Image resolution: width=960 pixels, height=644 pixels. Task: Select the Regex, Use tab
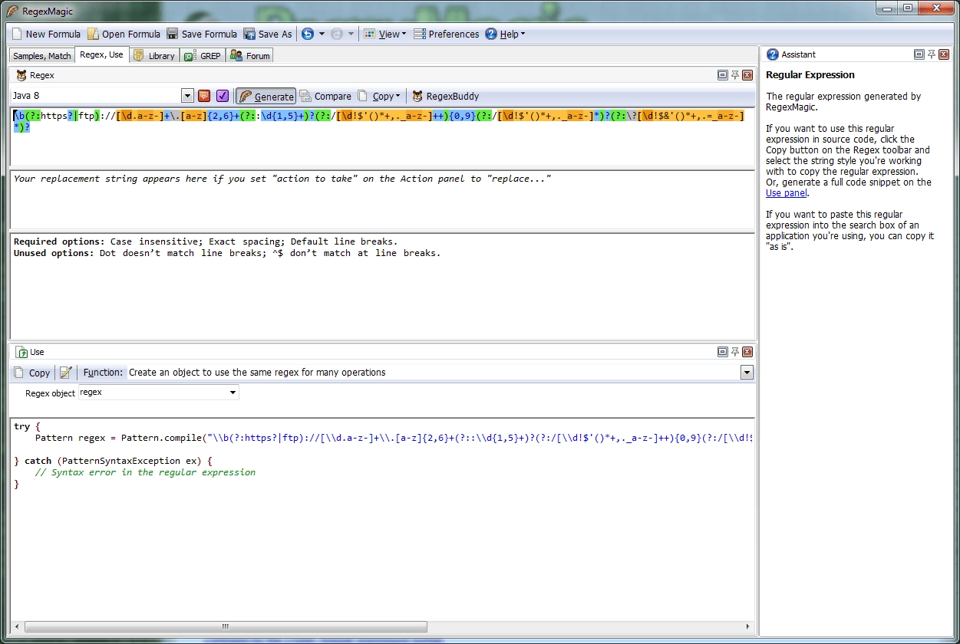click(101, 54)
